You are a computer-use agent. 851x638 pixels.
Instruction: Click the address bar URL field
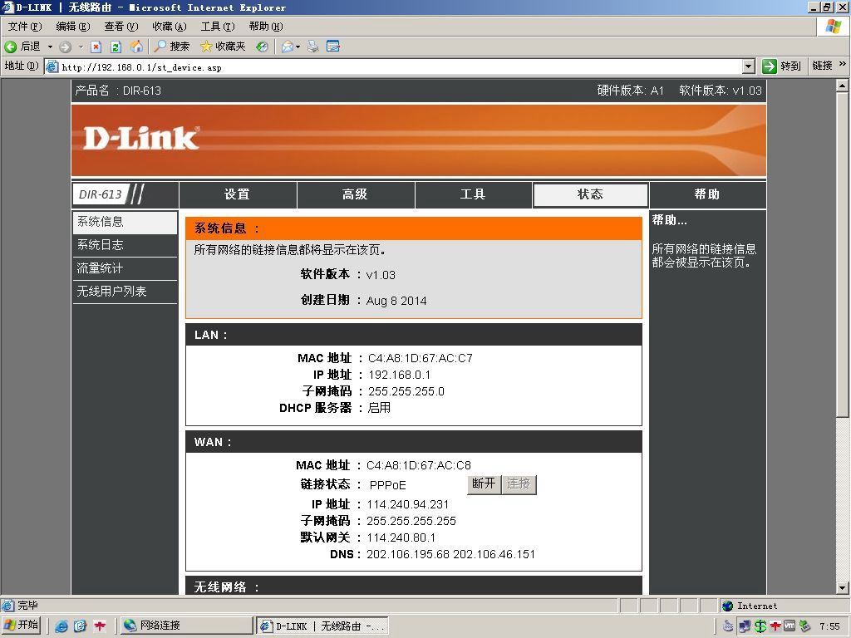pos(399,66)
